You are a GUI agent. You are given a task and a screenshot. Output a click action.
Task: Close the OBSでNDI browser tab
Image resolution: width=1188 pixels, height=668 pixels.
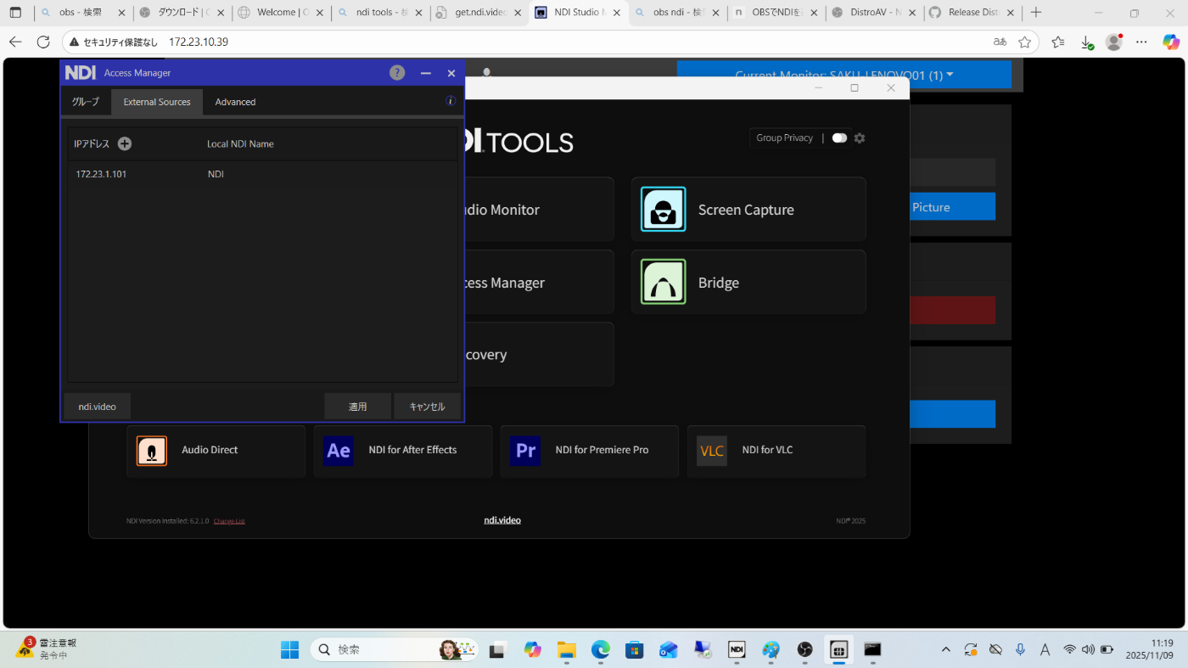[813, 13]
